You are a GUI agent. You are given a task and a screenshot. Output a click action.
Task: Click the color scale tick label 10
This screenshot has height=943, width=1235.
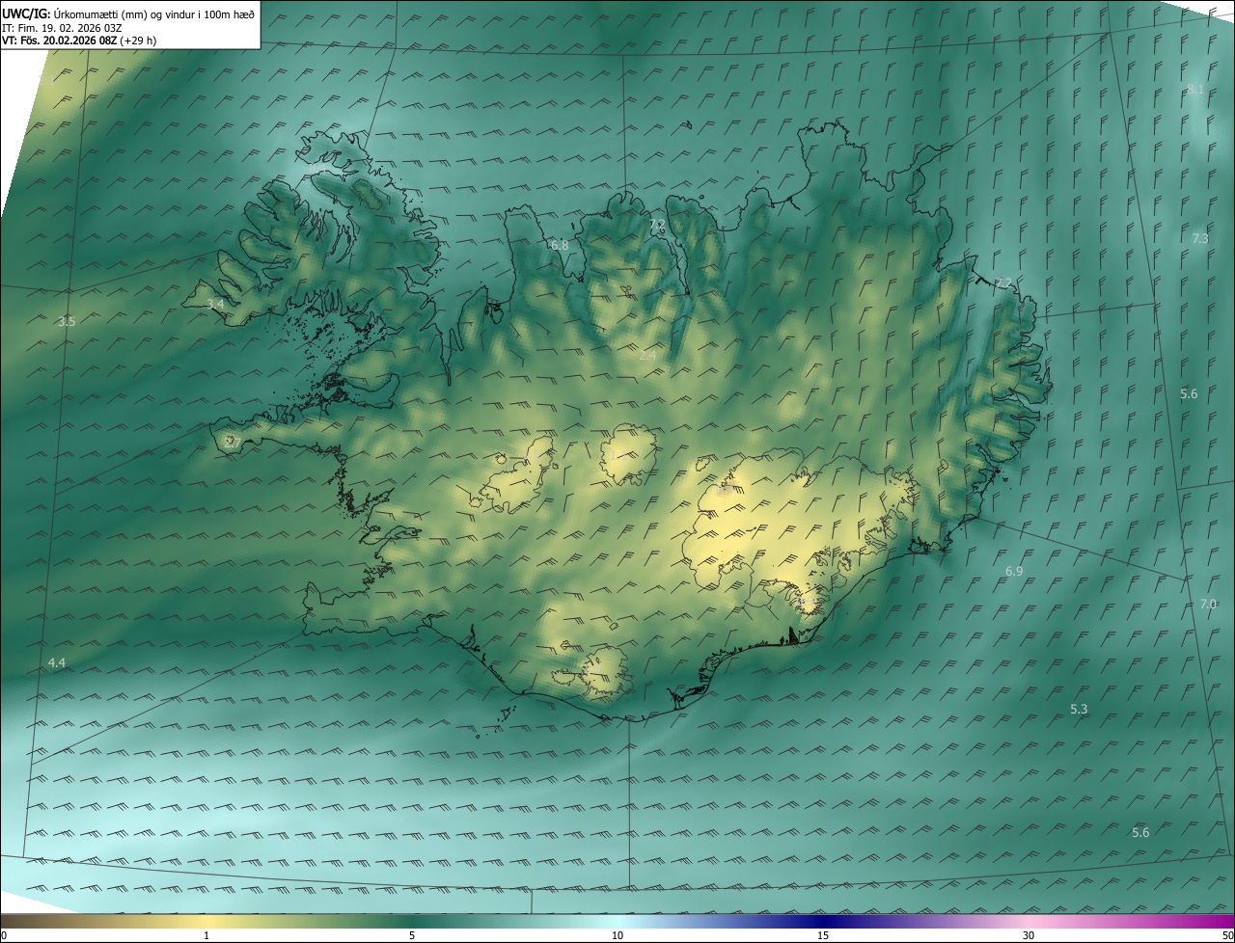[617, 936]
